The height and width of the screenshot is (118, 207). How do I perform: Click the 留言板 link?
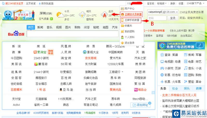point(151,3)
